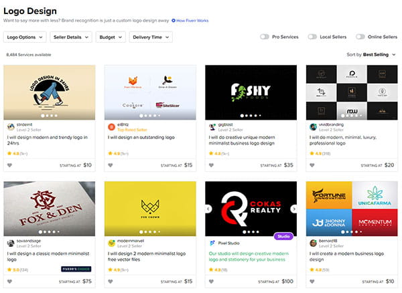Open 'create a modern business logo design' gig

pyautogui.click(x=346, y=256)
